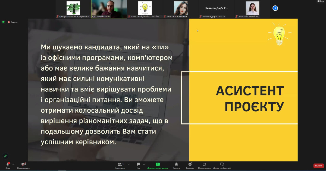Click the Запись recording indicator at top left
Screen dimensions: 326x171
click(12, 22)
